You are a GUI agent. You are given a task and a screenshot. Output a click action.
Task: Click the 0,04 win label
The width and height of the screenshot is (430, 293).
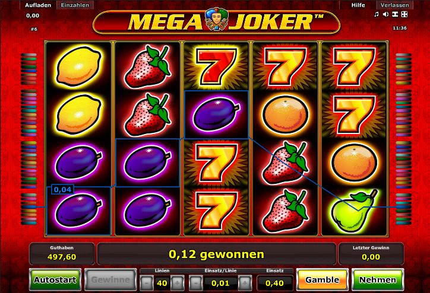point(62,189)
